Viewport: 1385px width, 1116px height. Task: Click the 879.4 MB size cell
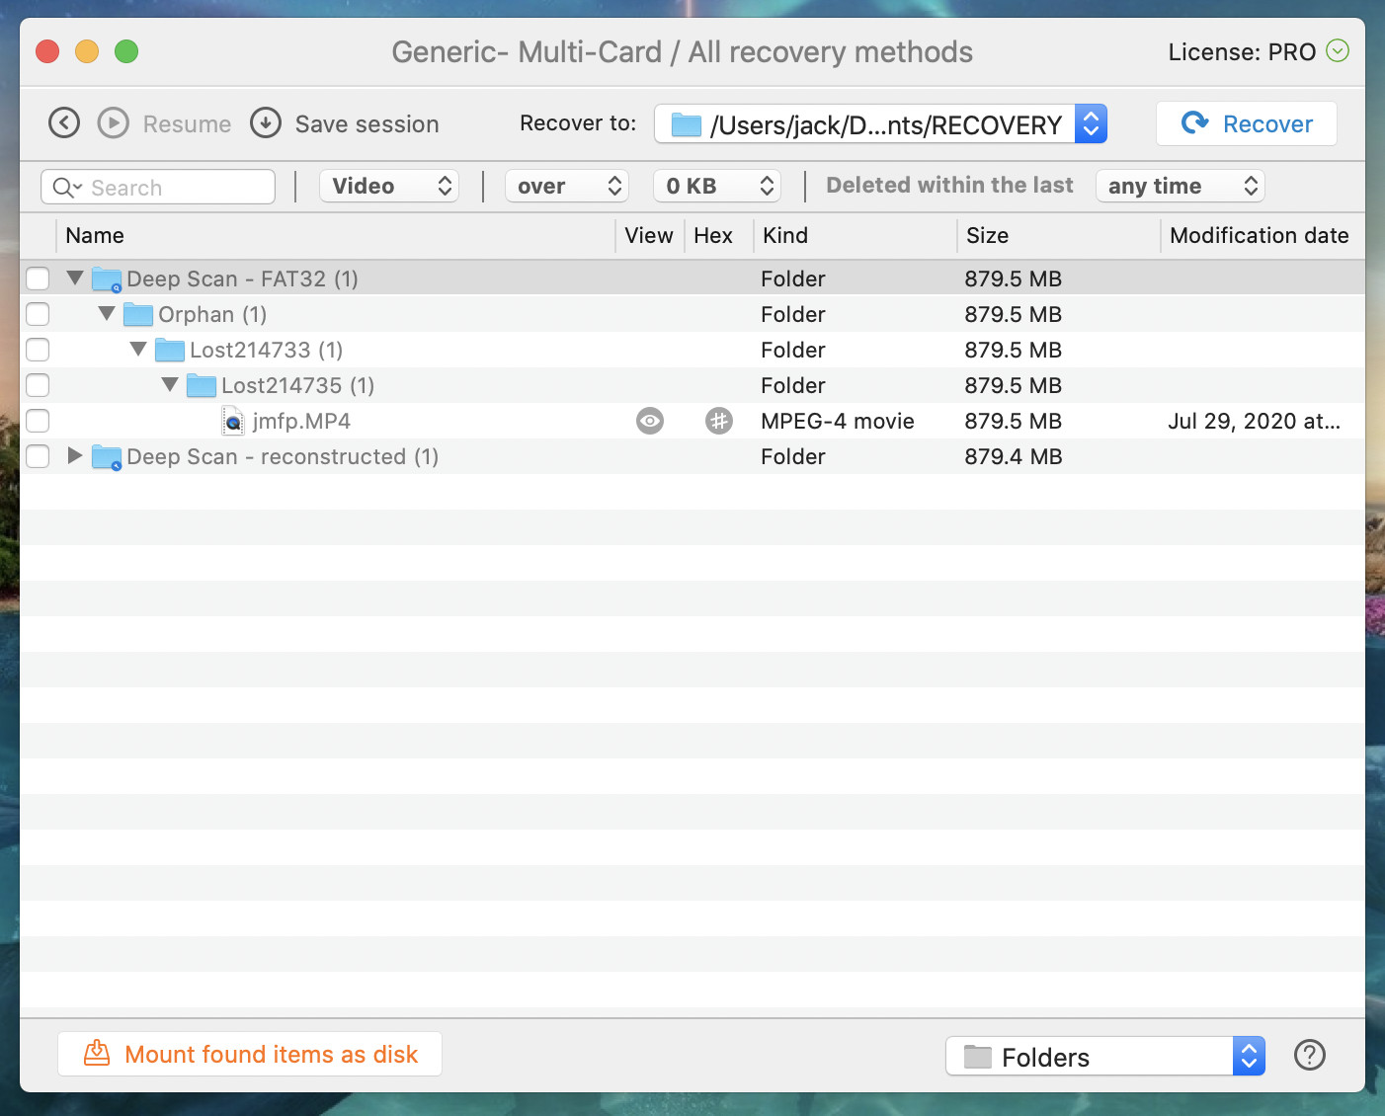click(x=1014, y=456)
